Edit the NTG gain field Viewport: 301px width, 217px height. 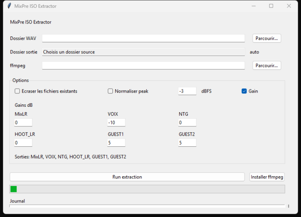pyautogui.click(x=187, y=123)
